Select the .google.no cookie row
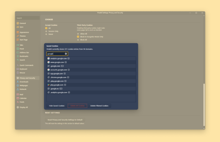The height and width of the screenshot is (142, 220). [91, 89]
